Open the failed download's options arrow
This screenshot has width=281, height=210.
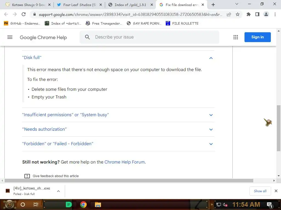point(58,191)
